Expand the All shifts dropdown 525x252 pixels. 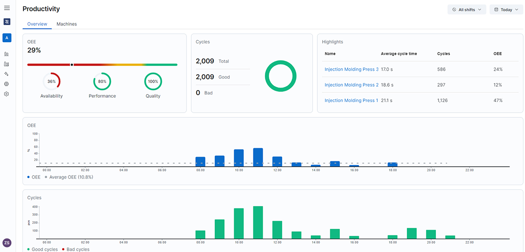467,10
